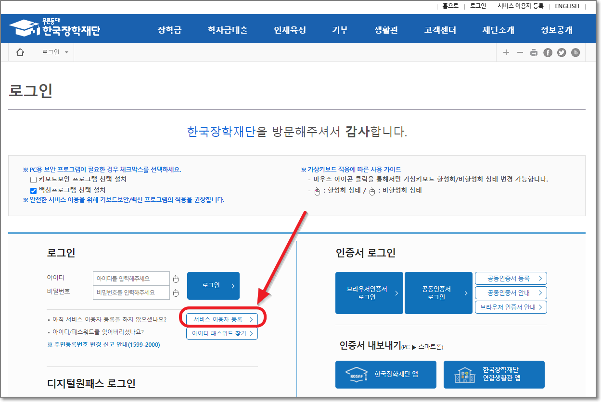Click the 인증서 로그인 heading
Viewport: 601px width, 402px height.
tap(366, 253)
